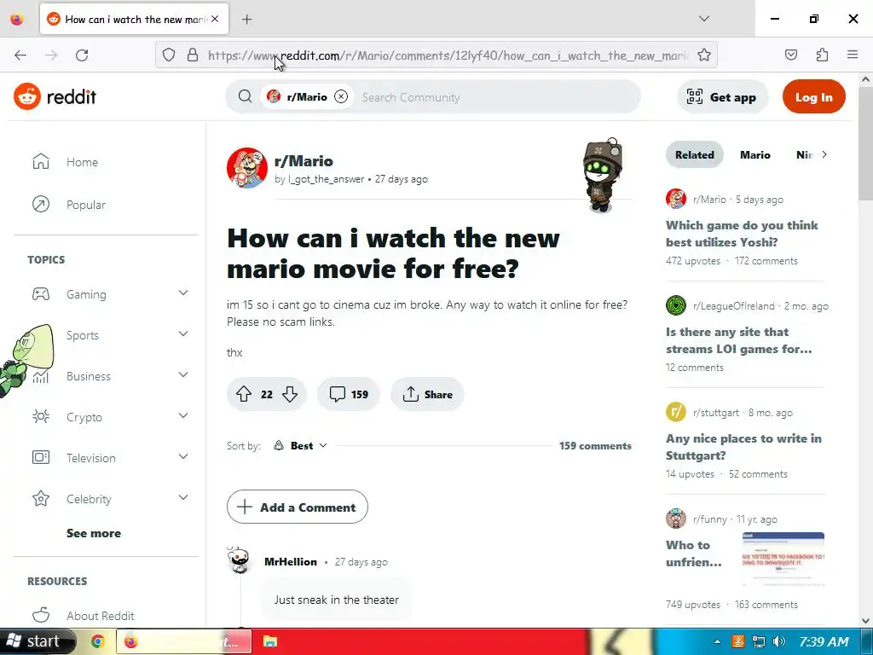Open the Firefox application menu
The width and height of the screenshot is (873, 655).
coord(853,55)
